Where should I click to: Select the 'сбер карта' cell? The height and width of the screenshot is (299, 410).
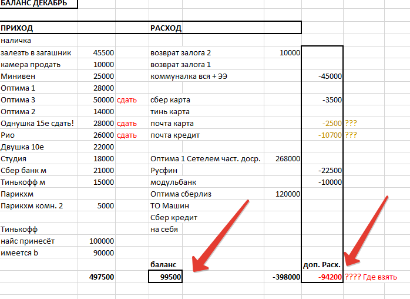tap(170, 100)
